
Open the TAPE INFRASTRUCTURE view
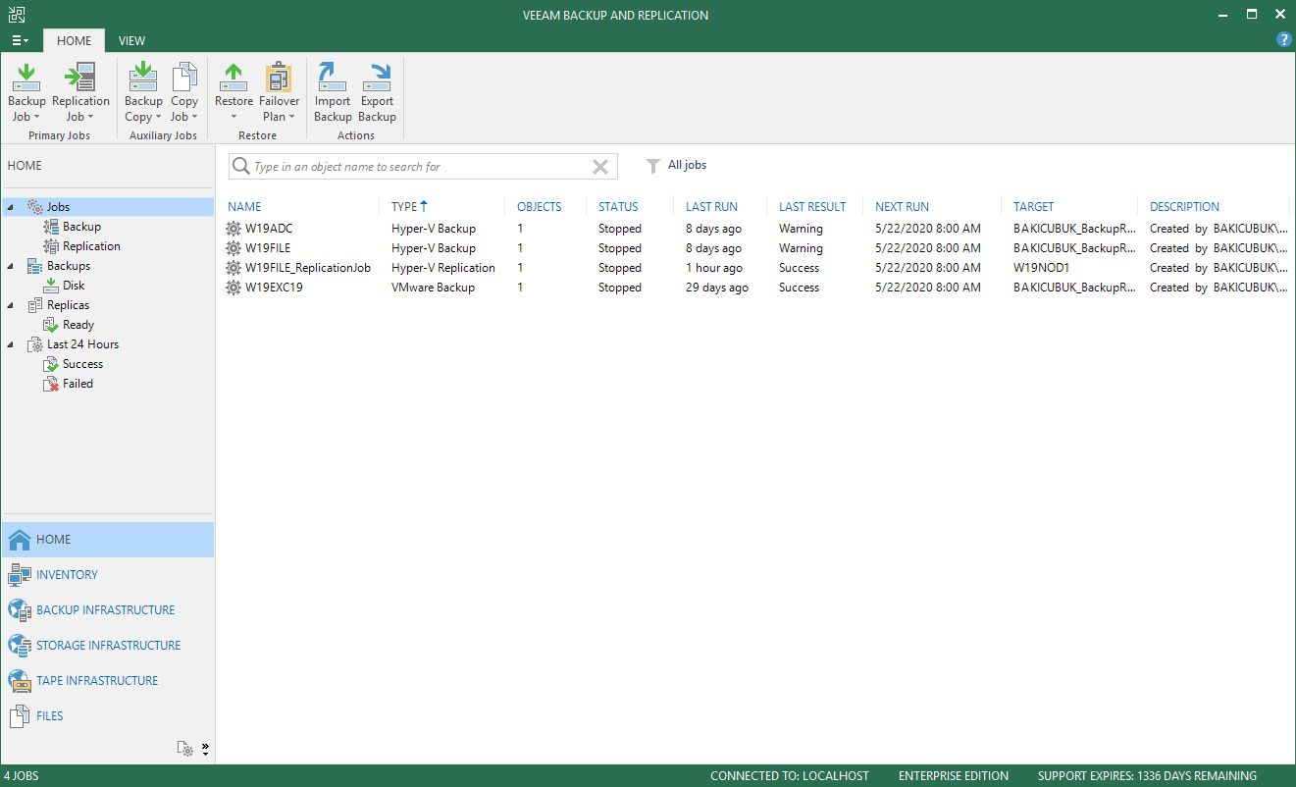108,681
